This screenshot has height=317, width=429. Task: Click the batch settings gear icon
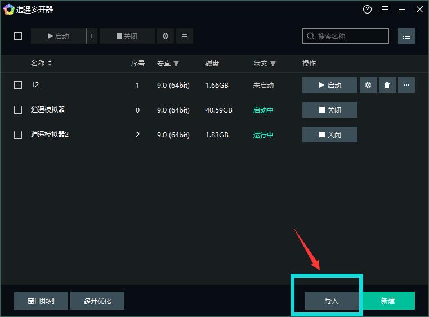pos(165,36)
